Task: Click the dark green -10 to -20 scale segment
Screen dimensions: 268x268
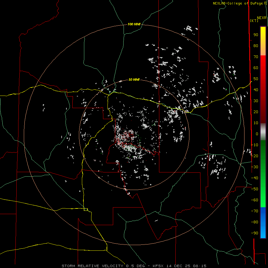Action: pyautogui.click(x=263, y=148)
